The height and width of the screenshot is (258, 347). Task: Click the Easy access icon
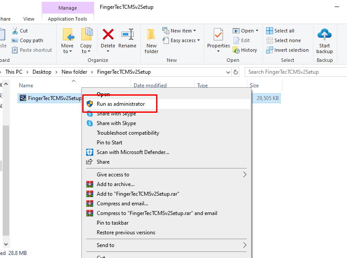coord(166,40)
